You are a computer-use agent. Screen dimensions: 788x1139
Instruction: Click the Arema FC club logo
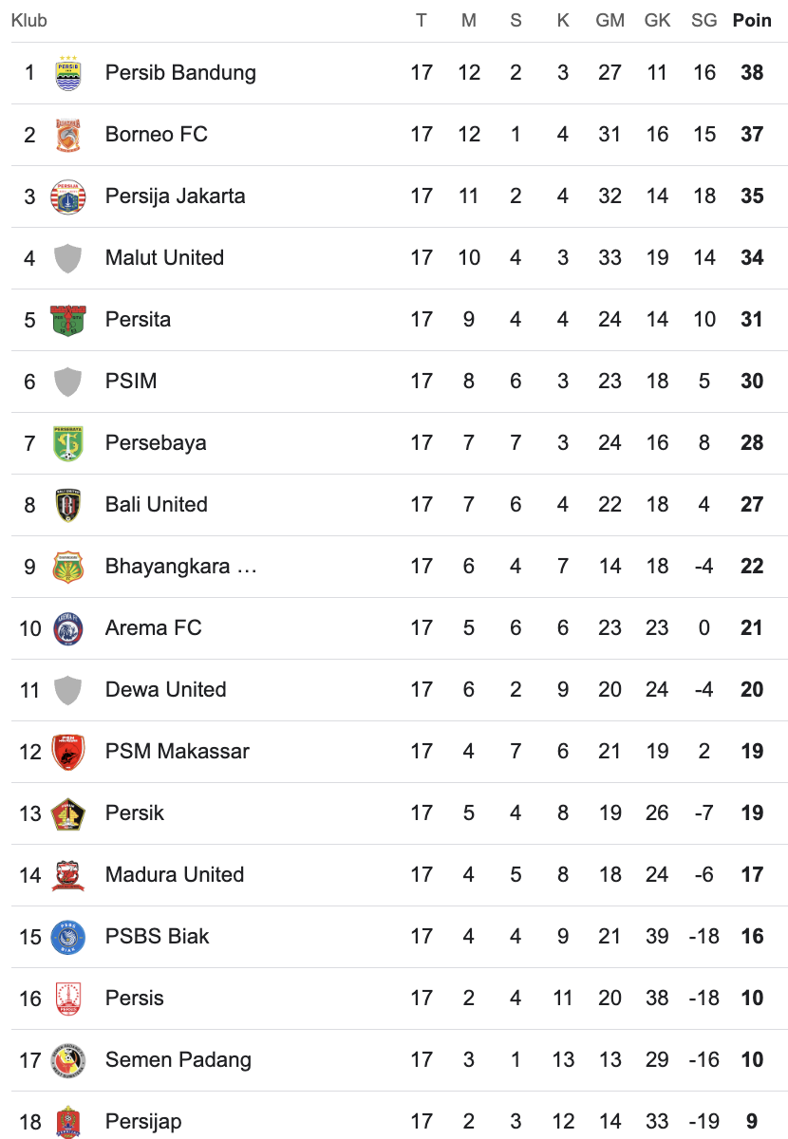coord(68,628)
